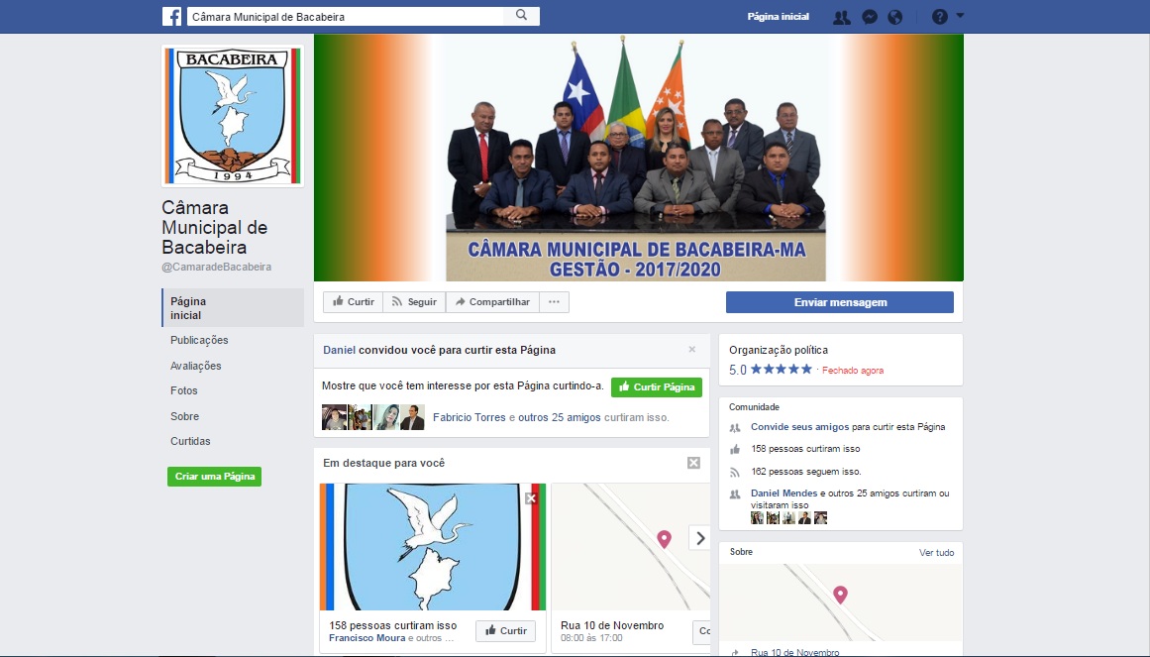Open the three-dots more options menu
This screenshot has width=1150, height=657.
tap(554, 301)
